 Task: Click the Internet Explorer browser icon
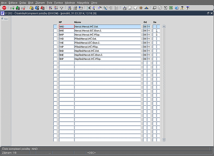coord(177,8)
